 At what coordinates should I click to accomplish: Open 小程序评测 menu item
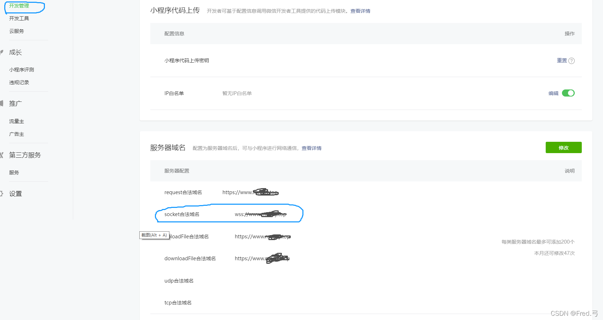pos(22,70)
